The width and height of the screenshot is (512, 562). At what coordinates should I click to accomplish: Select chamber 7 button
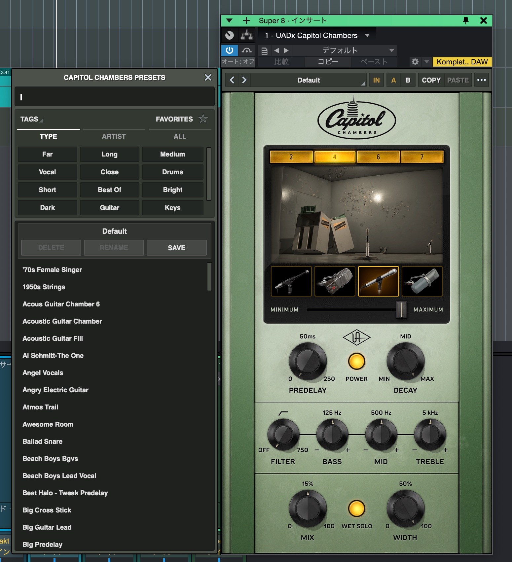pos(422,157)
